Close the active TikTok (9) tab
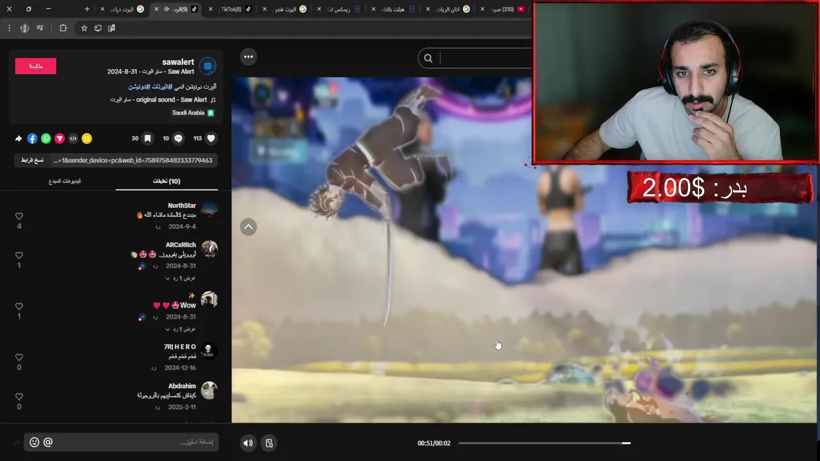The height and width of the screenshot is (461, 820). (156, 9)
